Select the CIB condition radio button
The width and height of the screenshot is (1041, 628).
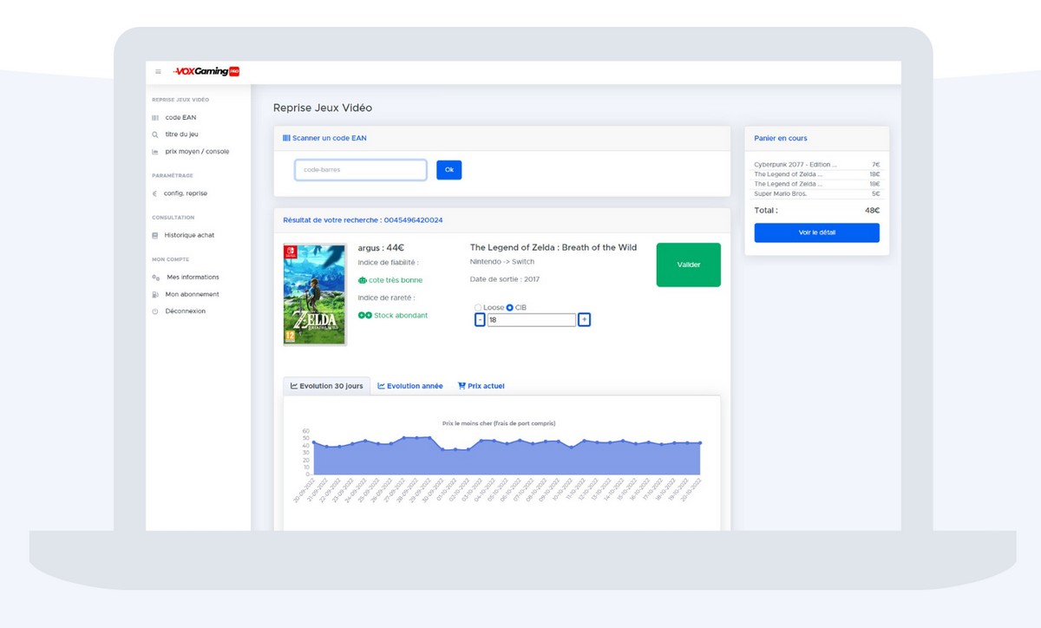click(x=509, y=308)
